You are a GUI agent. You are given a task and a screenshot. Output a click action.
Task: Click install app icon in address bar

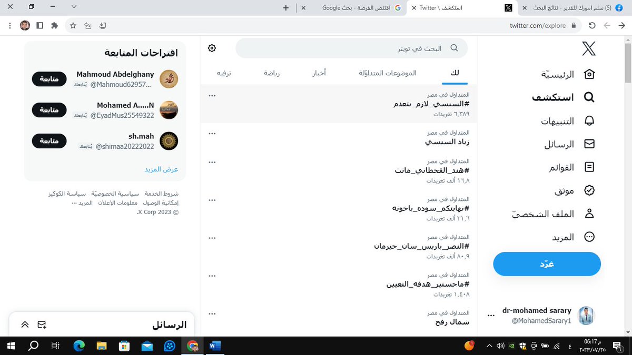(x=103, y=25)
